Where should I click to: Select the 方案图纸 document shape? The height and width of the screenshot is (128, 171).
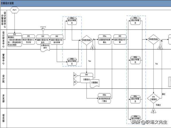point(95,83)
